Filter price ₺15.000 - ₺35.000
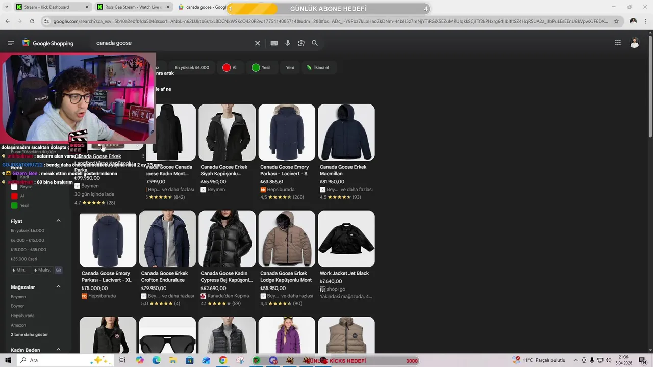 29,250
